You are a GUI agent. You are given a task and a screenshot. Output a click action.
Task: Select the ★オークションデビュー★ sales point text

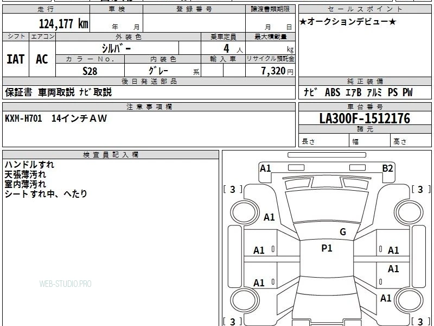[348, 22]
